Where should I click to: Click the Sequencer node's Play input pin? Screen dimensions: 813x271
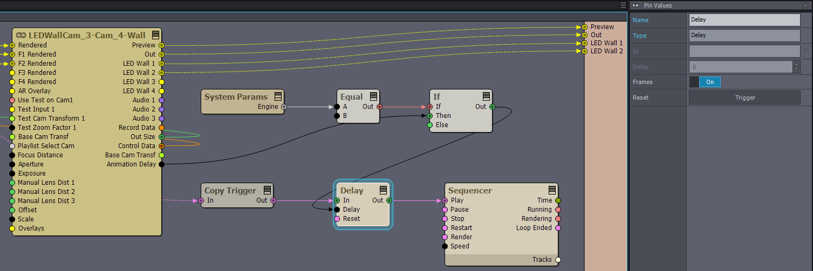[x=445, y=200]
